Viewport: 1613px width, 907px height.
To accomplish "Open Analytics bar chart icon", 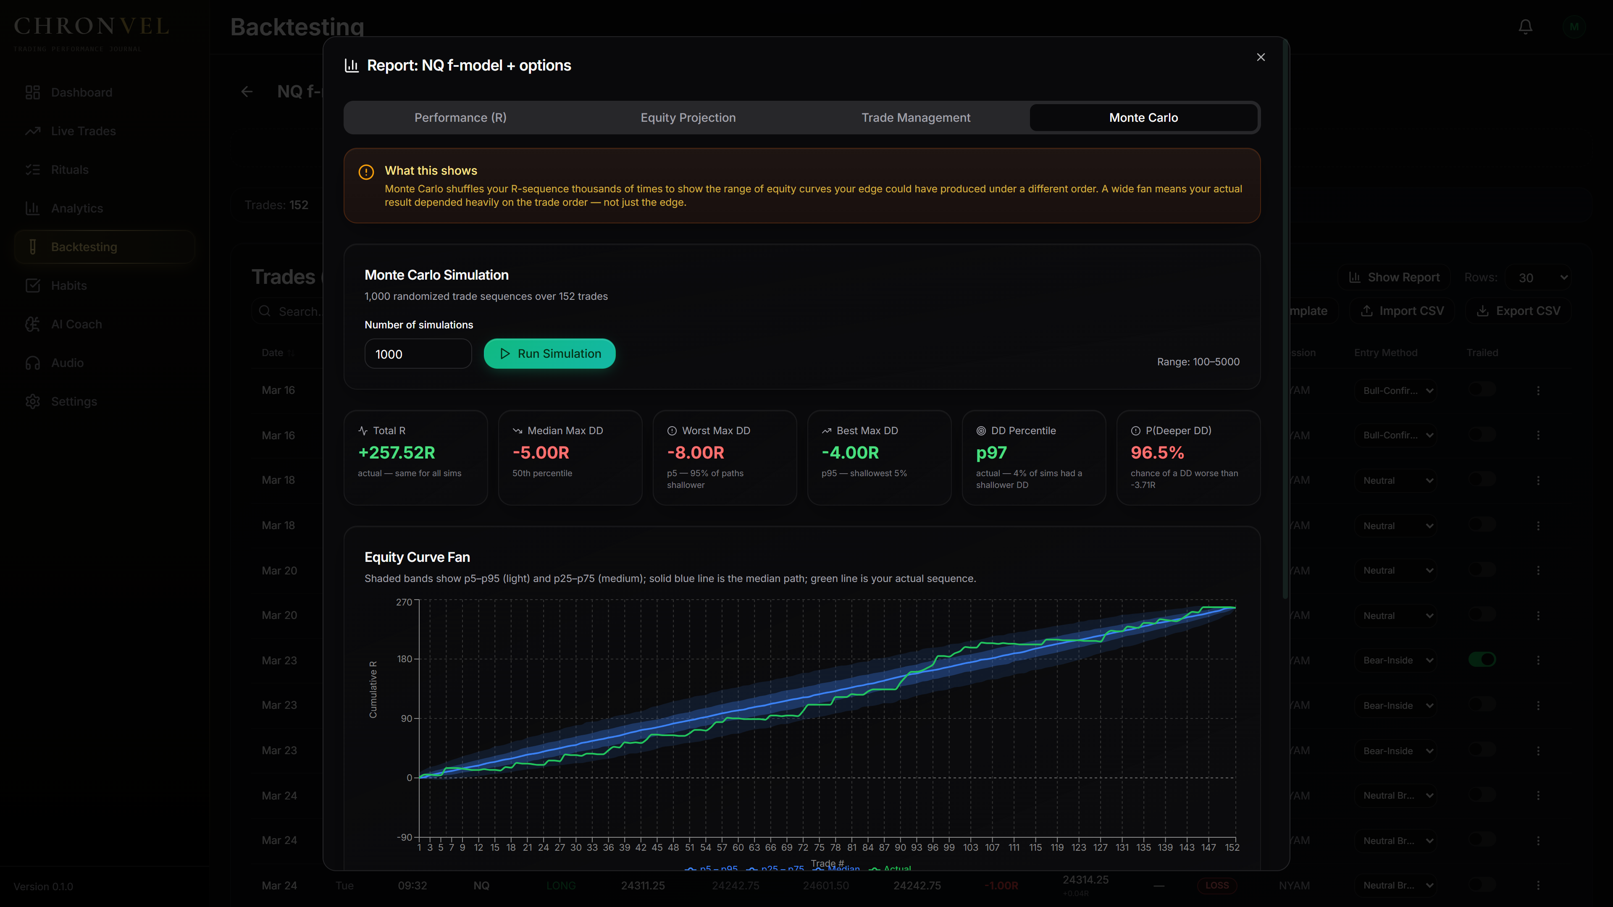I will 33,208.
